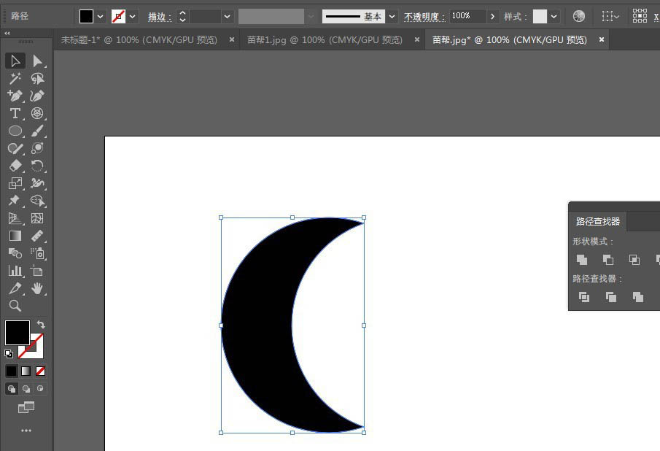Set paint type to None

[40, 371]
